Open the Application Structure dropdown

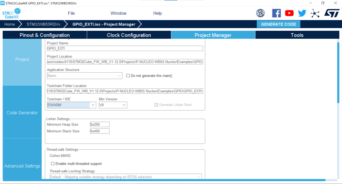[x=84, y=76]
